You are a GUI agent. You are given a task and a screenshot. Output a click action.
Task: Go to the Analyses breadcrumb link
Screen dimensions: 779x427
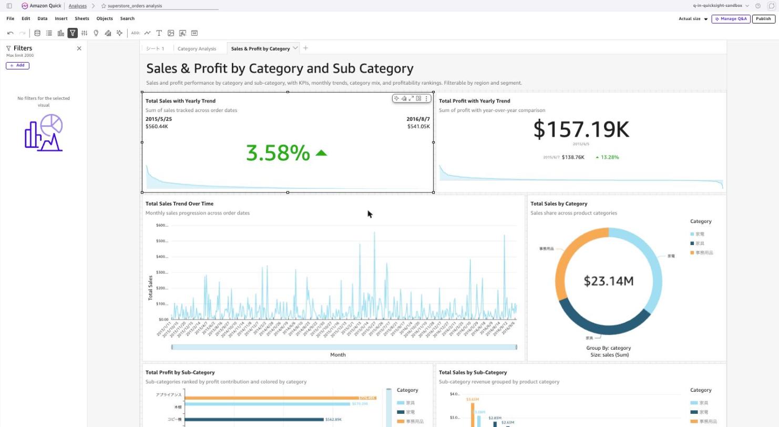click(x=78, y=6)
